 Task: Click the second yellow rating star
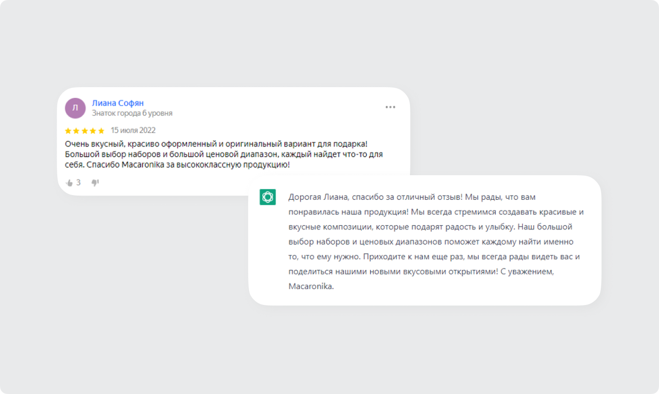pos(76,131)
